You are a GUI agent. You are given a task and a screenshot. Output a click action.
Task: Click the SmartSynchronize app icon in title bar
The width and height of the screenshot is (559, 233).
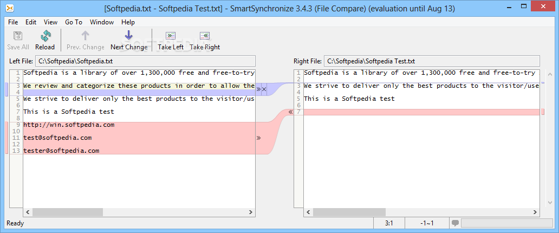10,9
